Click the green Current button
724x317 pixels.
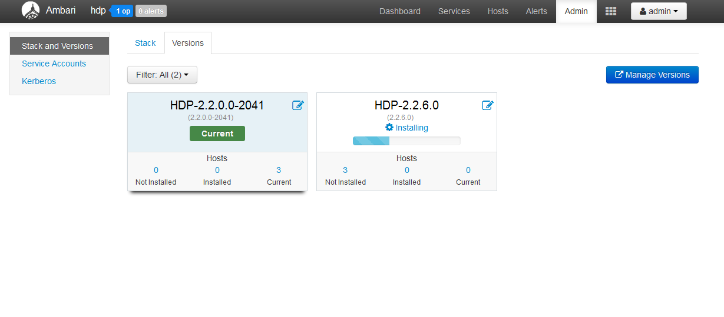coord(217,134)
